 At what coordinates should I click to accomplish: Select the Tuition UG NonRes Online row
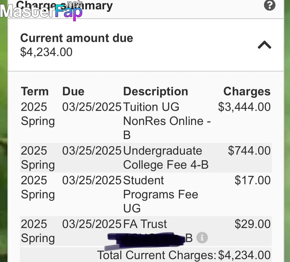click(146, 121)
